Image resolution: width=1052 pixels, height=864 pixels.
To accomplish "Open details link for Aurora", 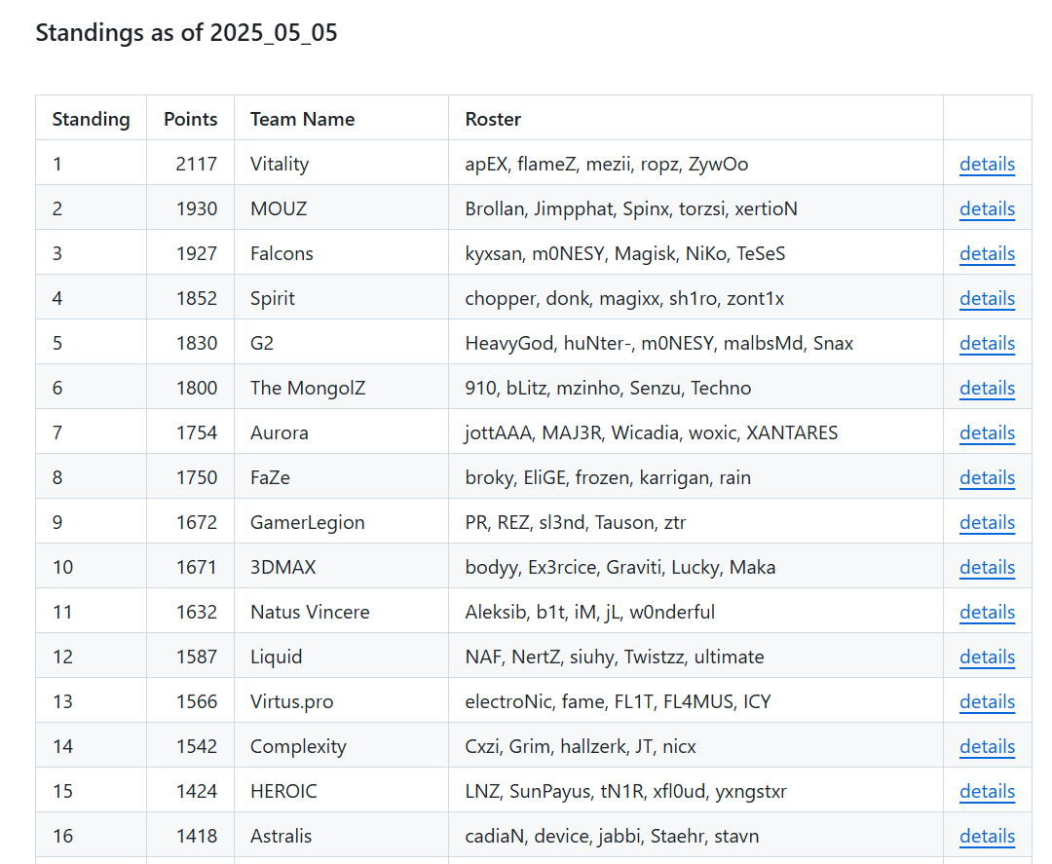I will [x=987, y=432].
